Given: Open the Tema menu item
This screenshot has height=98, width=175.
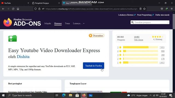Looking at the screenshot, I should pos(67,23).
